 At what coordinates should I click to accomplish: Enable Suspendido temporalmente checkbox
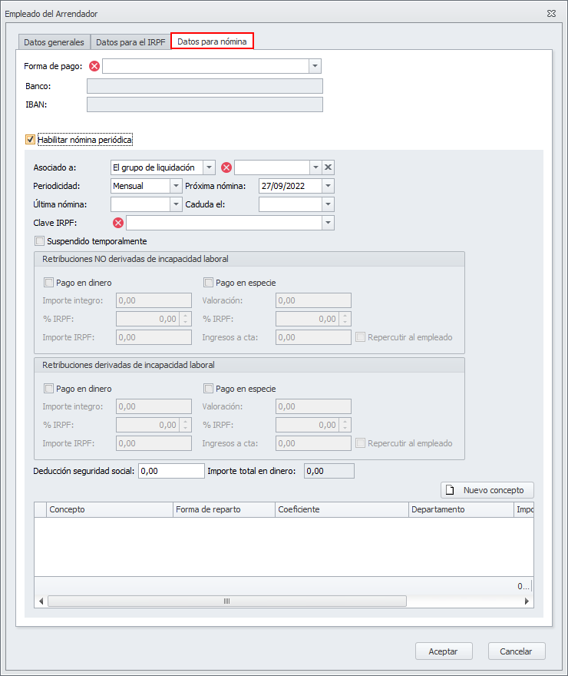[40, 241]
